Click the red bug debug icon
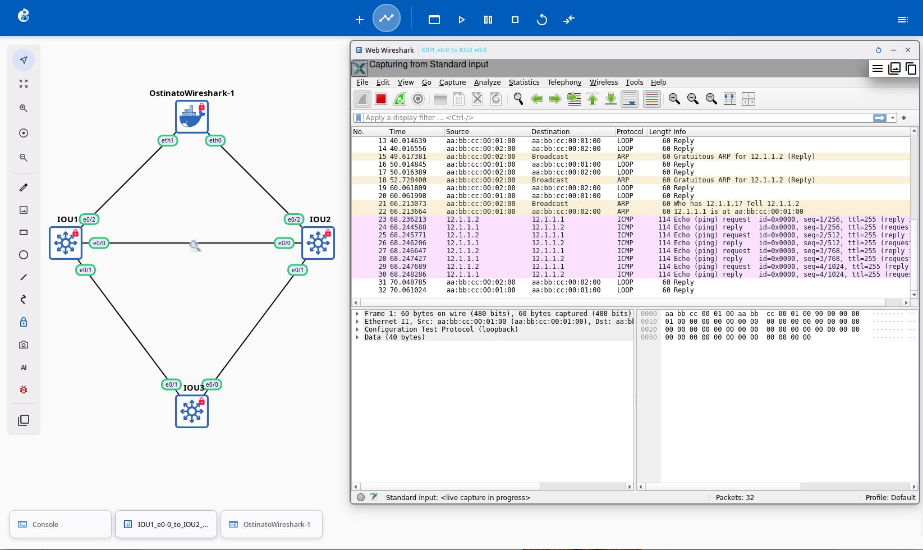The height and width of the screenshot is (550, 923). pyautogui.click(x=24, y=389)
